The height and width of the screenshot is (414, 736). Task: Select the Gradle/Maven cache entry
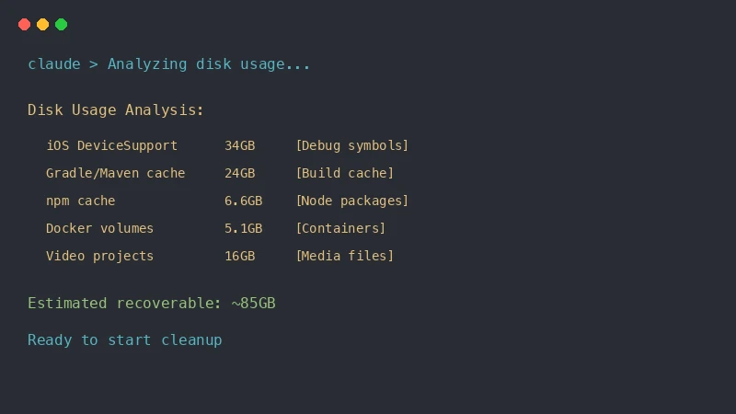(x=115, y=173)
